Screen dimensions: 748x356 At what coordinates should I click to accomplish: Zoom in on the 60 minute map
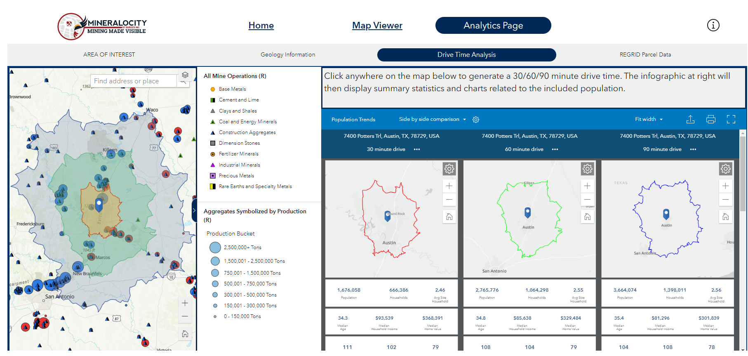[x=587, y=186]
